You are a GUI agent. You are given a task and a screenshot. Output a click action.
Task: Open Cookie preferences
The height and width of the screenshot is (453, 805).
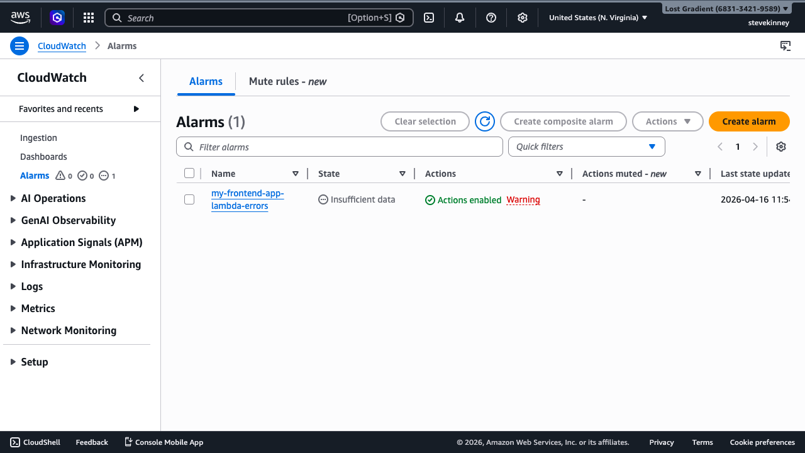pyautogui.click(x=762, y=442)
